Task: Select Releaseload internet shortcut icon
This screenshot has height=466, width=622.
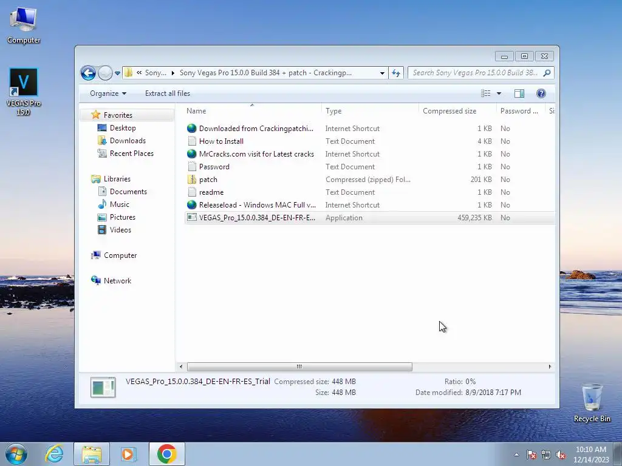Action: coord(191,205)
